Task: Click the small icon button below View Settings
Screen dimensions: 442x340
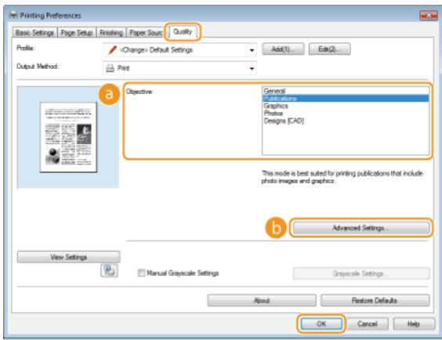Action: click(x=109, y=270)
